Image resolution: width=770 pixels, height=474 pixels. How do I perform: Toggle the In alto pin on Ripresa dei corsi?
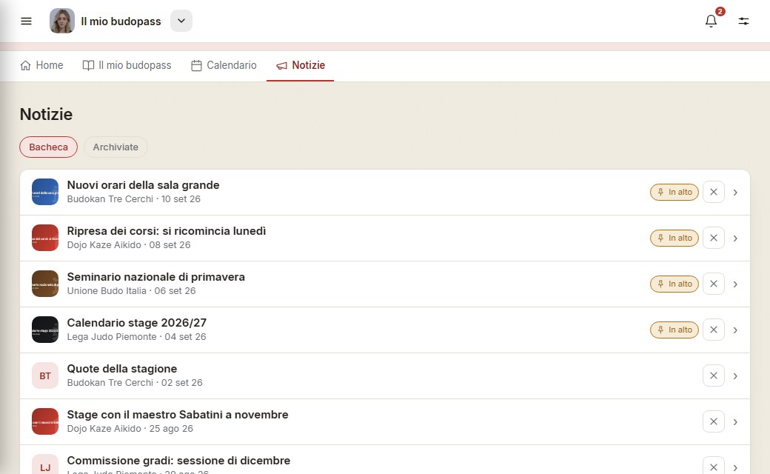point(674,238)
